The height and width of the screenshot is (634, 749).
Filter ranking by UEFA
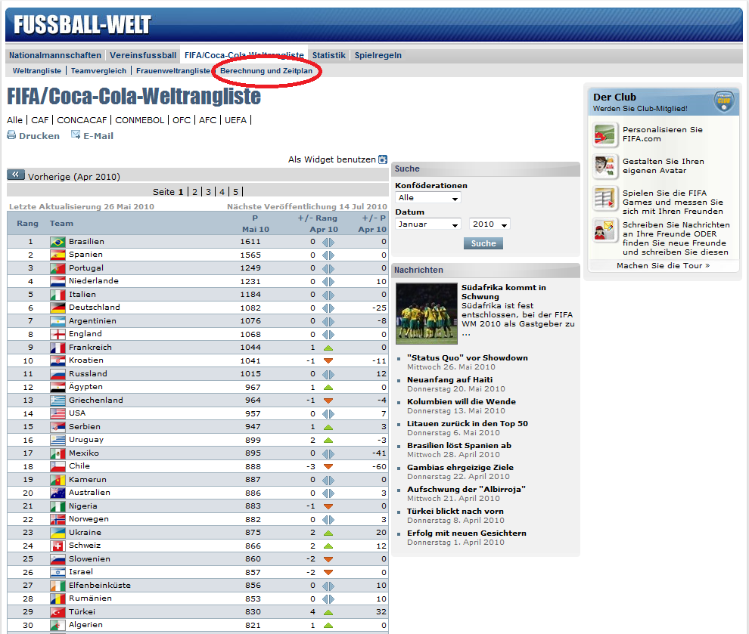(235, 120)
